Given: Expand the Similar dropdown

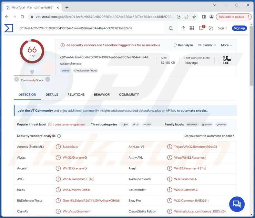Looking at the screenshot, I should [x=207, y=45].
